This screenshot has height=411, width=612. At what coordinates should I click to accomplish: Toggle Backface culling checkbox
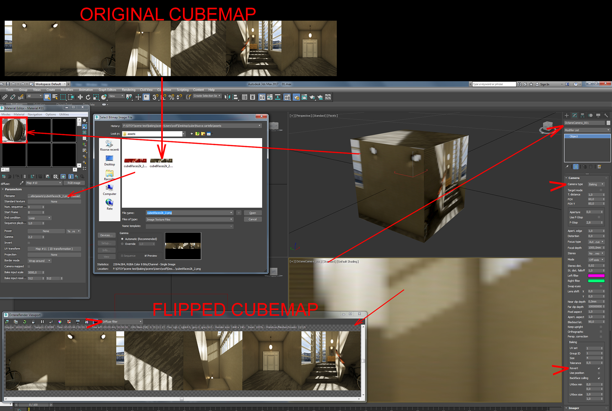coord(599,378)
